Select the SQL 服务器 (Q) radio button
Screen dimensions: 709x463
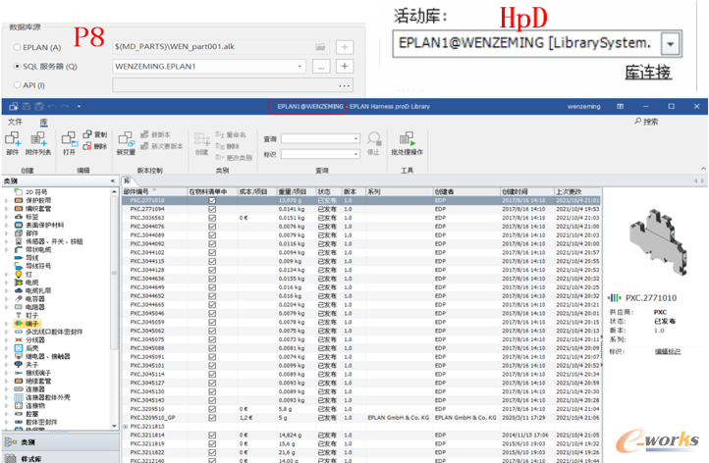(17, 67)
